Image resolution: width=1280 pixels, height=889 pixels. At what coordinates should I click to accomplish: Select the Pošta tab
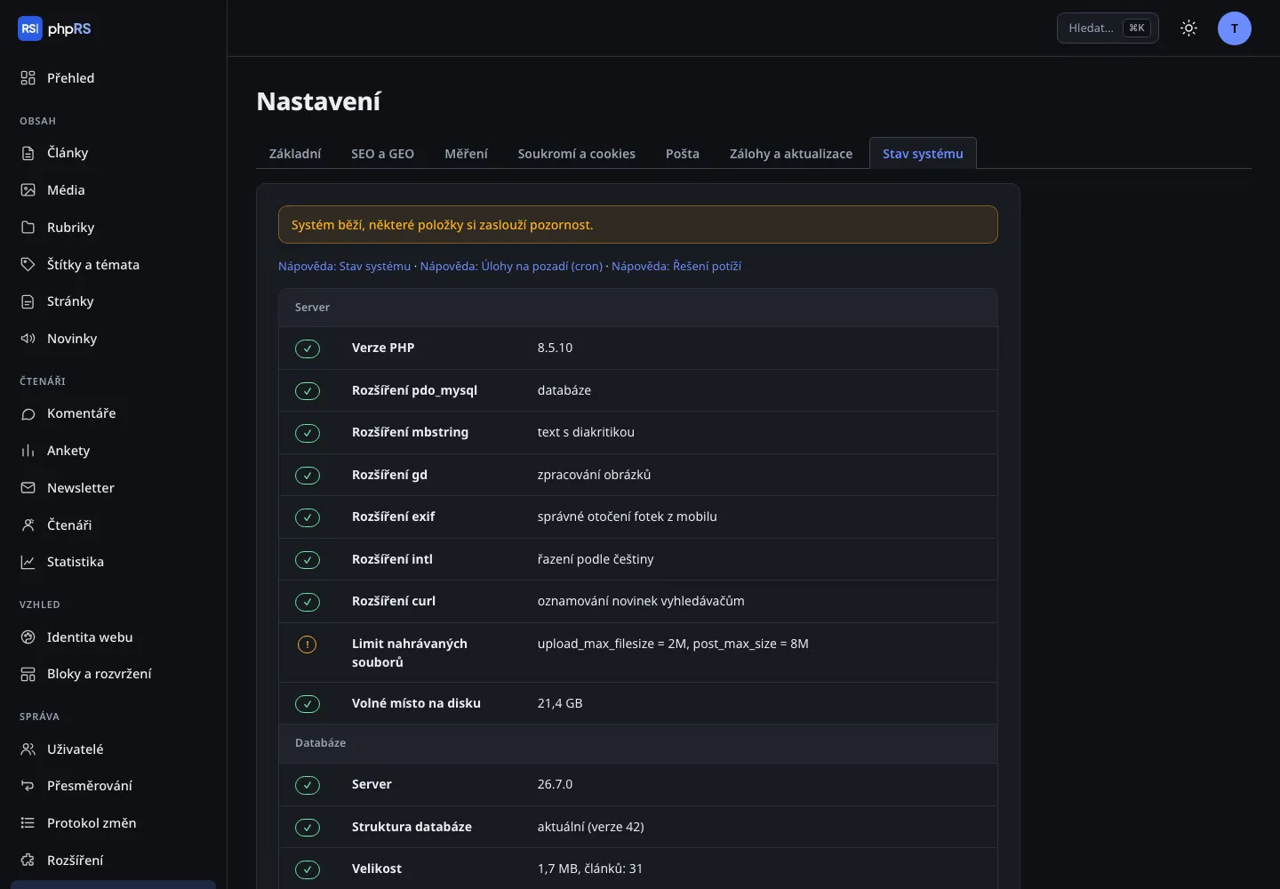683,154
